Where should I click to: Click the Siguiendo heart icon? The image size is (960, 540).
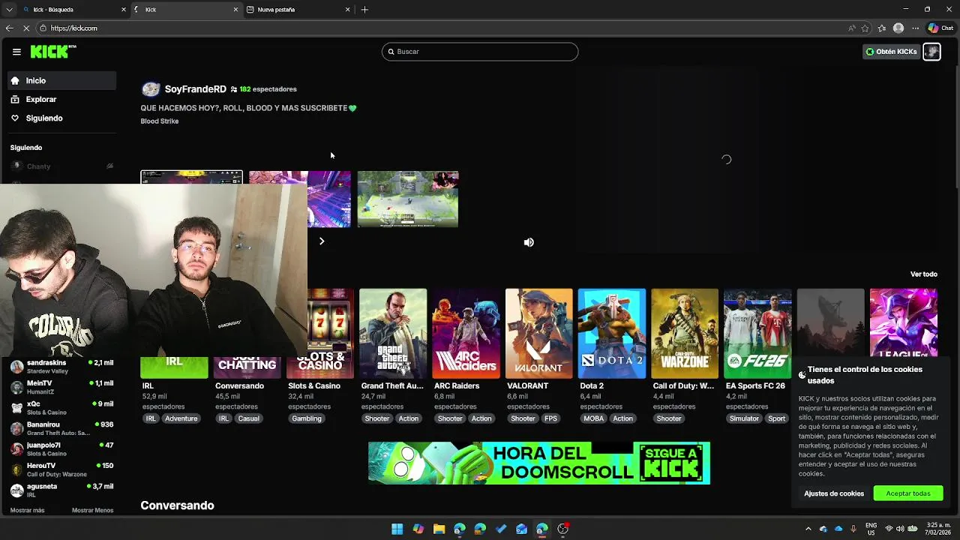pyautogui.click(x=15, y=118)
